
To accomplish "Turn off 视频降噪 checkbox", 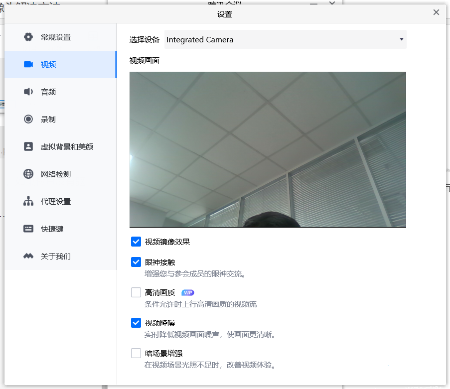I will click(x=136, y=323).
